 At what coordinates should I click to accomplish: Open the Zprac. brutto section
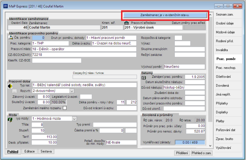[228, 139]
